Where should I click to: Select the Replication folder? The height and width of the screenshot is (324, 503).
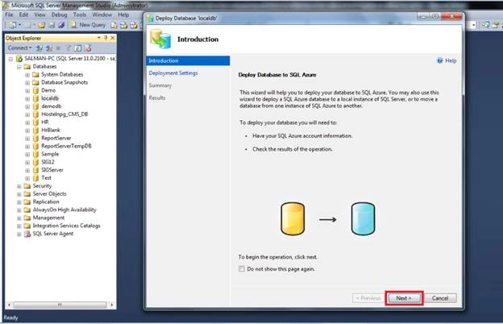(46, 201)
